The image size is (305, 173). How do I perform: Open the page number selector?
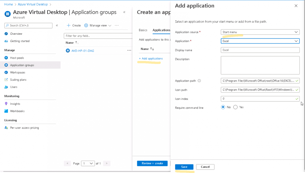[x=88, y=163]
